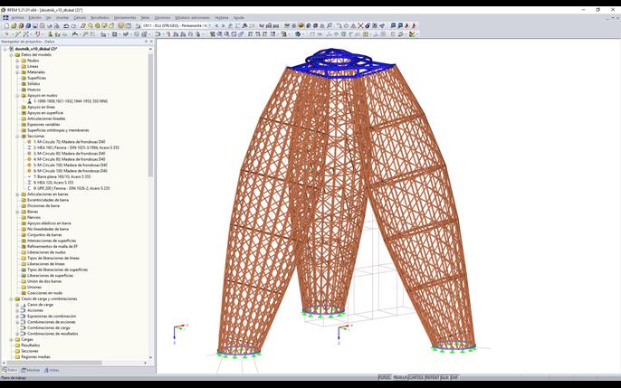Select section 9: UPE 200 Ferona
This screenshot has height=388, width=621.
point(72,188)
